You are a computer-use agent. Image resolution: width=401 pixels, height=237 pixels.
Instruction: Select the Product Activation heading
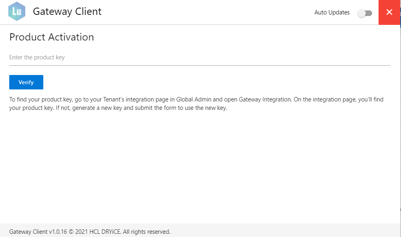[51, 37]
